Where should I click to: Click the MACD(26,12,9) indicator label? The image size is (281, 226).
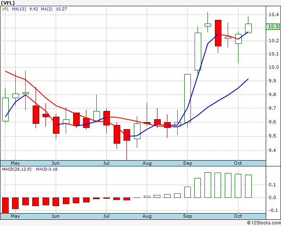pos(17,169)
